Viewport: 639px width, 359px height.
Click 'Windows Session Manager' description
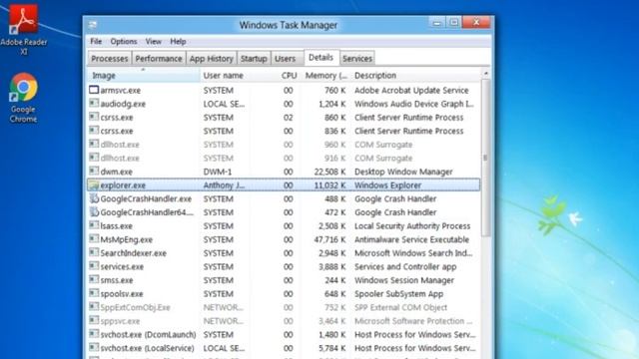[404, 280]
